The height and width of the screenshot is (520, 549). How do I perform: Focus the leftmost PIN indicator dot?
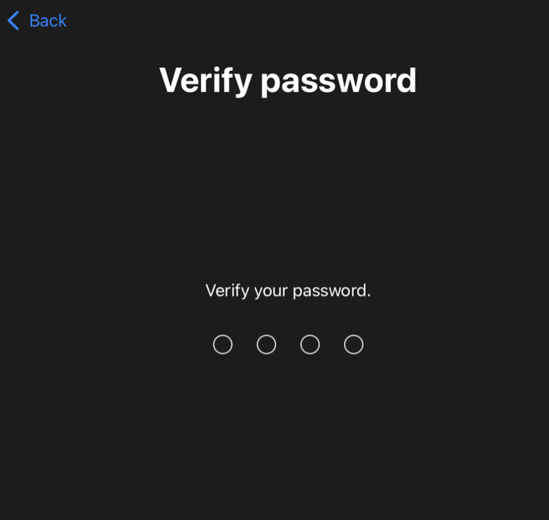(x=223, y=344)
